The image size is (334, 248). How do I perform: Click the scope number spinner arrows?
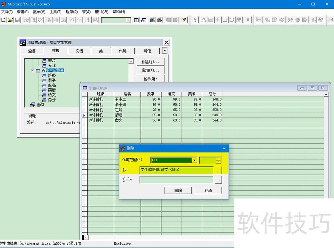(219, 160)
